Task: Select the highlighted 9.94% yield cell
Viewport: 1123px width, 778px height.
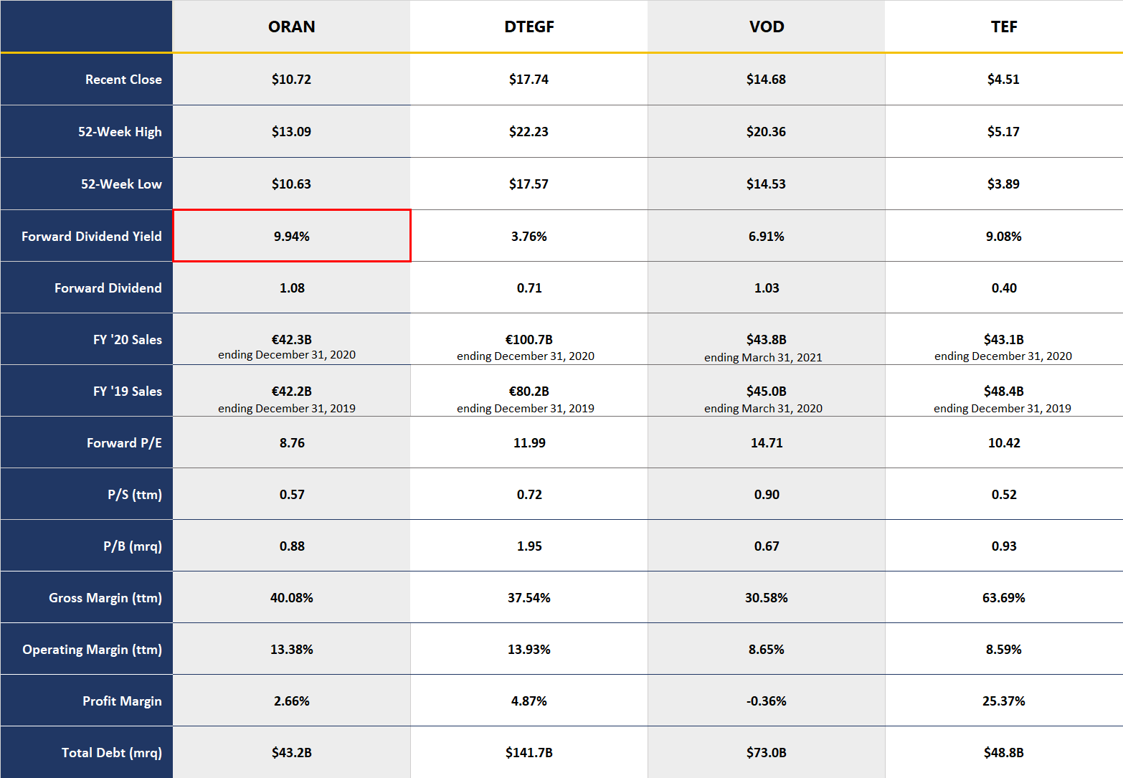Action: click(291, 236)
